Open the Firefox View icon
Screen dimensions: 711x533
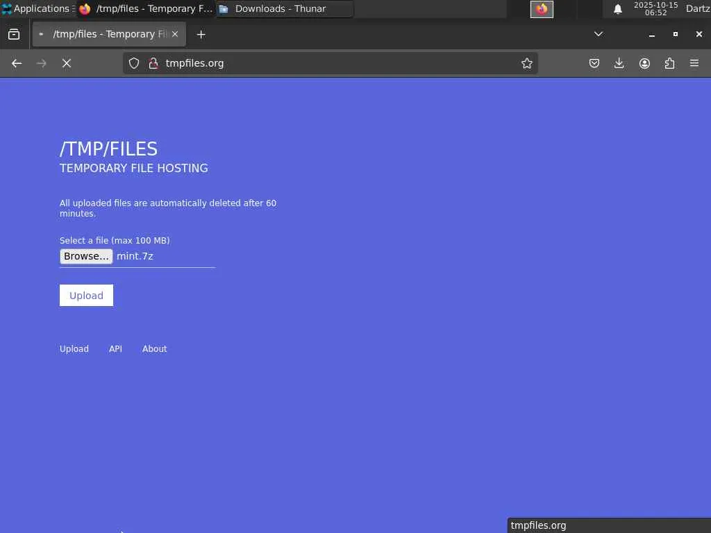pos(14,35)
